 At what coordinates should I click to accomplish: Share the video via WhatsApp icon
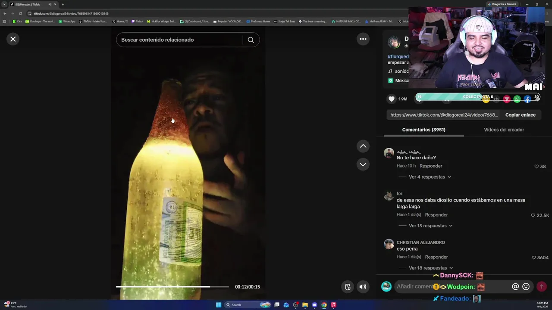click(517, 99)
